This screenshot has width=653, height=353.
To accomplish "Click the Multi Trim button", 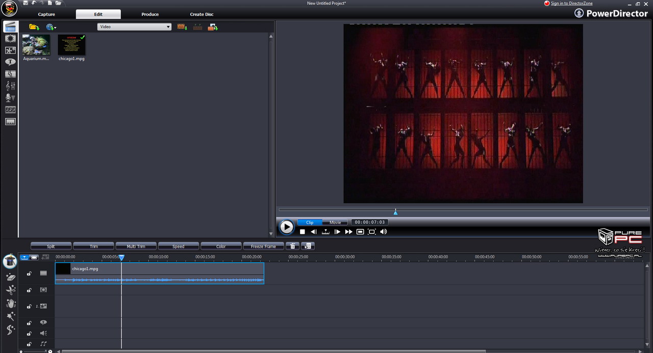I will (136, 247).
